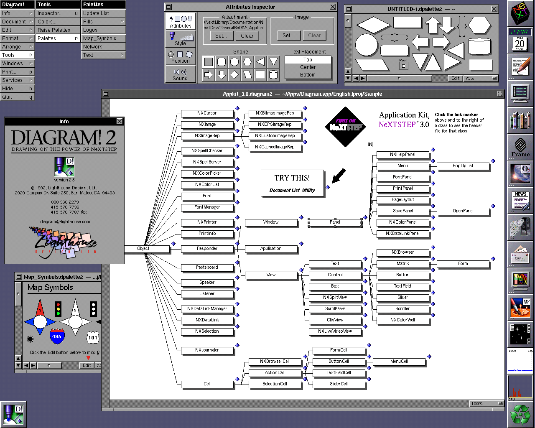This screenshot has width=535, height=428.
Task: Open the Inspector... item in Tools menu
Action: (58, 13)
